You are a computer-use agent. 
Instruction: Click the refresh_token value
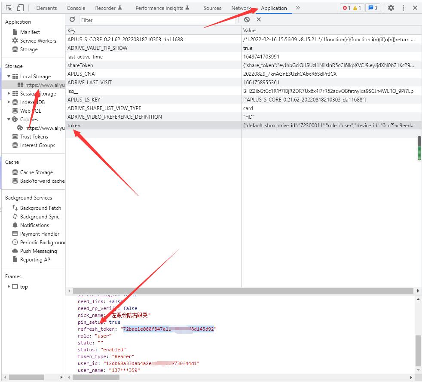point(168,329)
